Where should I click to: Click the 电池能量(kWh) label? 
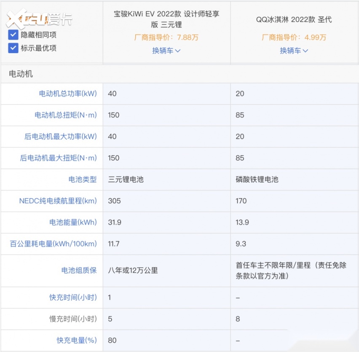(73, 223)
